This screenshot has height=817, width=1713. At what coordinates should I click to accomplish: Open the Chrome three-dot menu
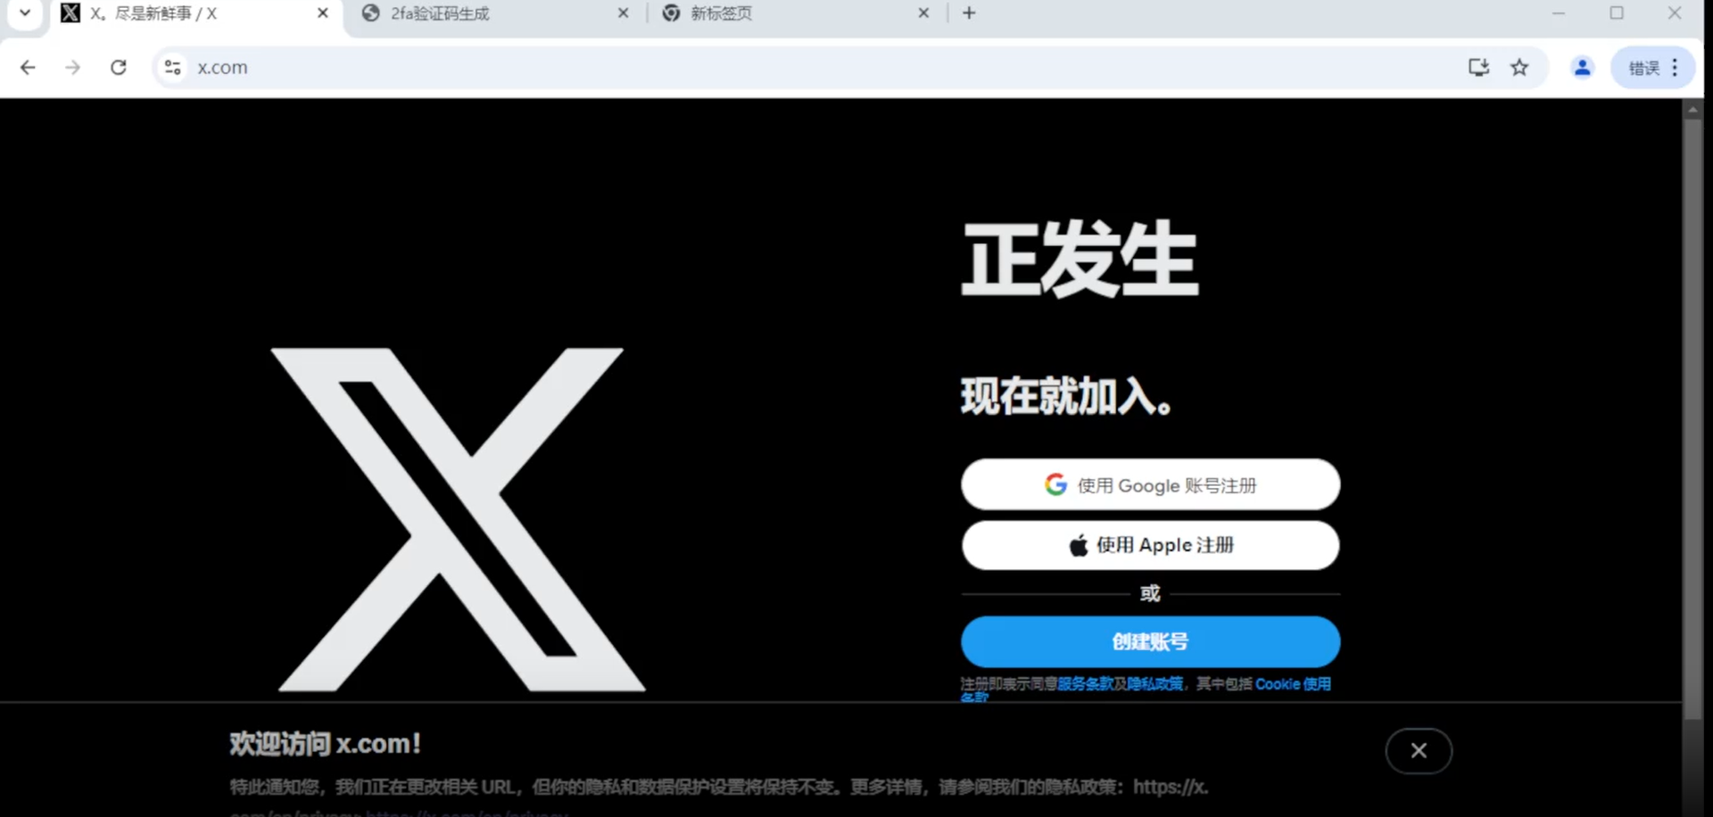pyautogui.click(x=1675, y=68)
